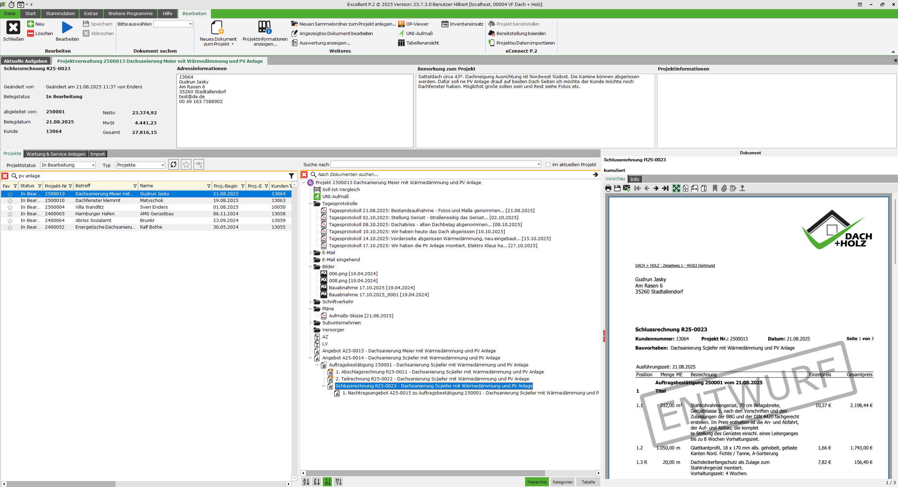Image resolution: width=898 pixels, height=487 pixels.
Task: Refresh the project list
Action: coord(173,164)
